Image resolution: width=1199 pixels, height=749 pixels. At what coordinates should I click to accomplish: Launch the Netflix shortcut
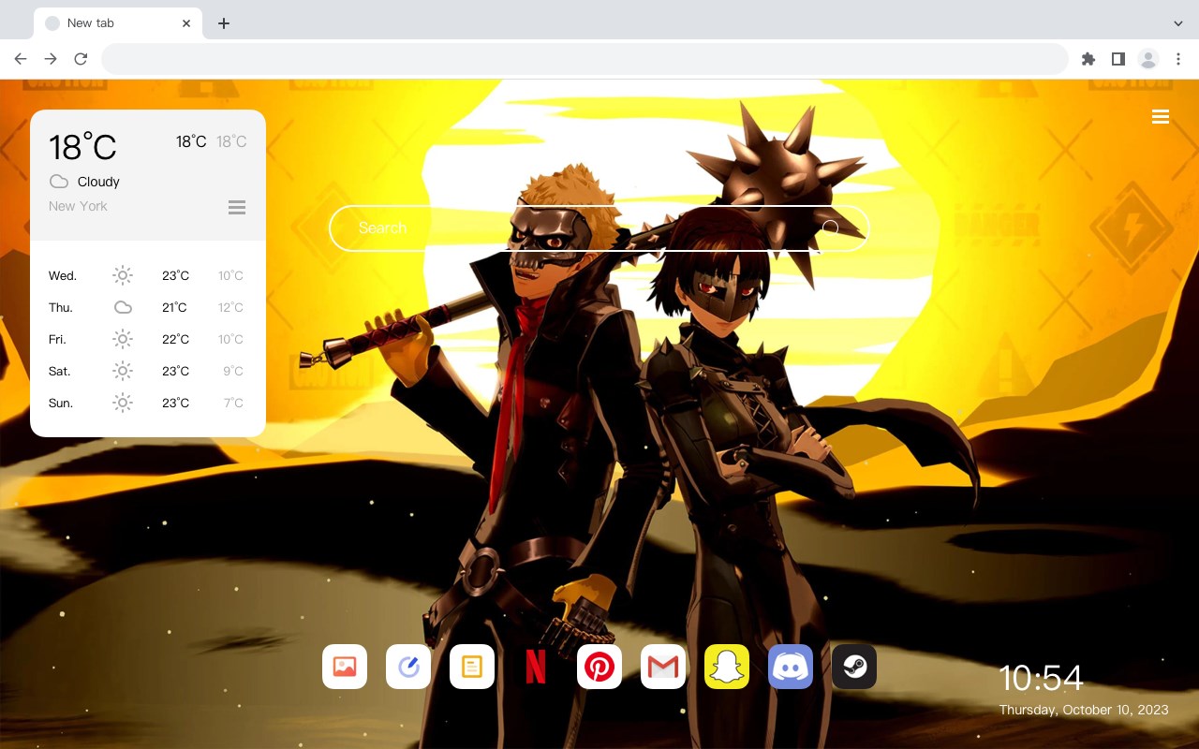click(x=536, y=667)
